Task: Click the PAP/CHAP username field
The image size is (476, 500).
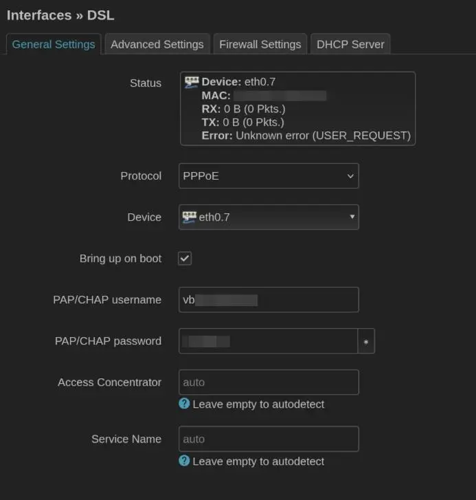Action: point(269,300)
